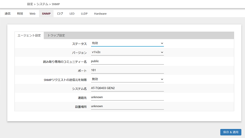Go to the ログ tab

tap(60, 14)
